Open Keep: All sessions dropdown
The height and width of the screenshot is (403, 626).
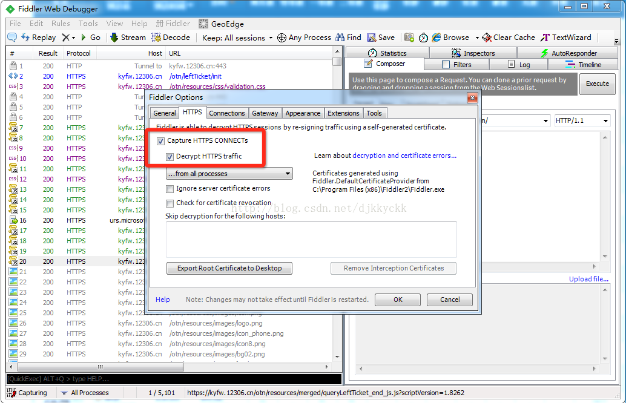coord(237,38)
